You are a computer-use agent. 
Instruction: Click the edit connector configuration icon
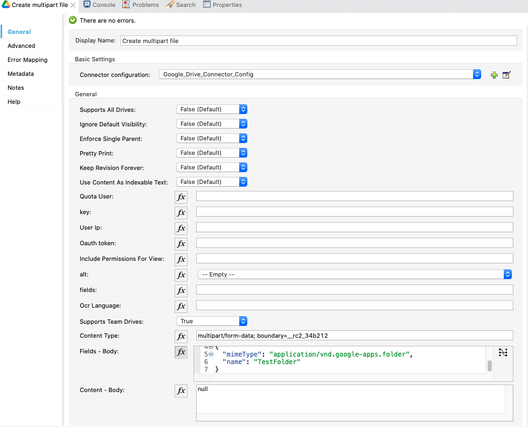(x=506, y=75)
